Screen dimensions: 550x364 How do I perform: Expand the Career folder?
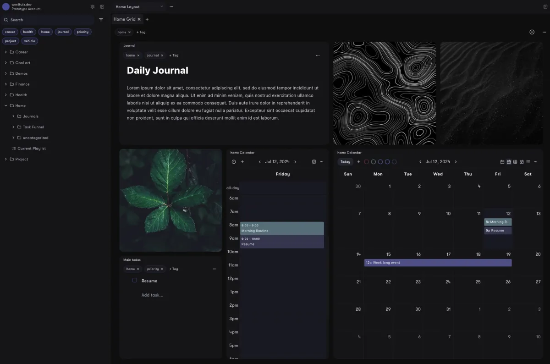click(x=6, y=52)
